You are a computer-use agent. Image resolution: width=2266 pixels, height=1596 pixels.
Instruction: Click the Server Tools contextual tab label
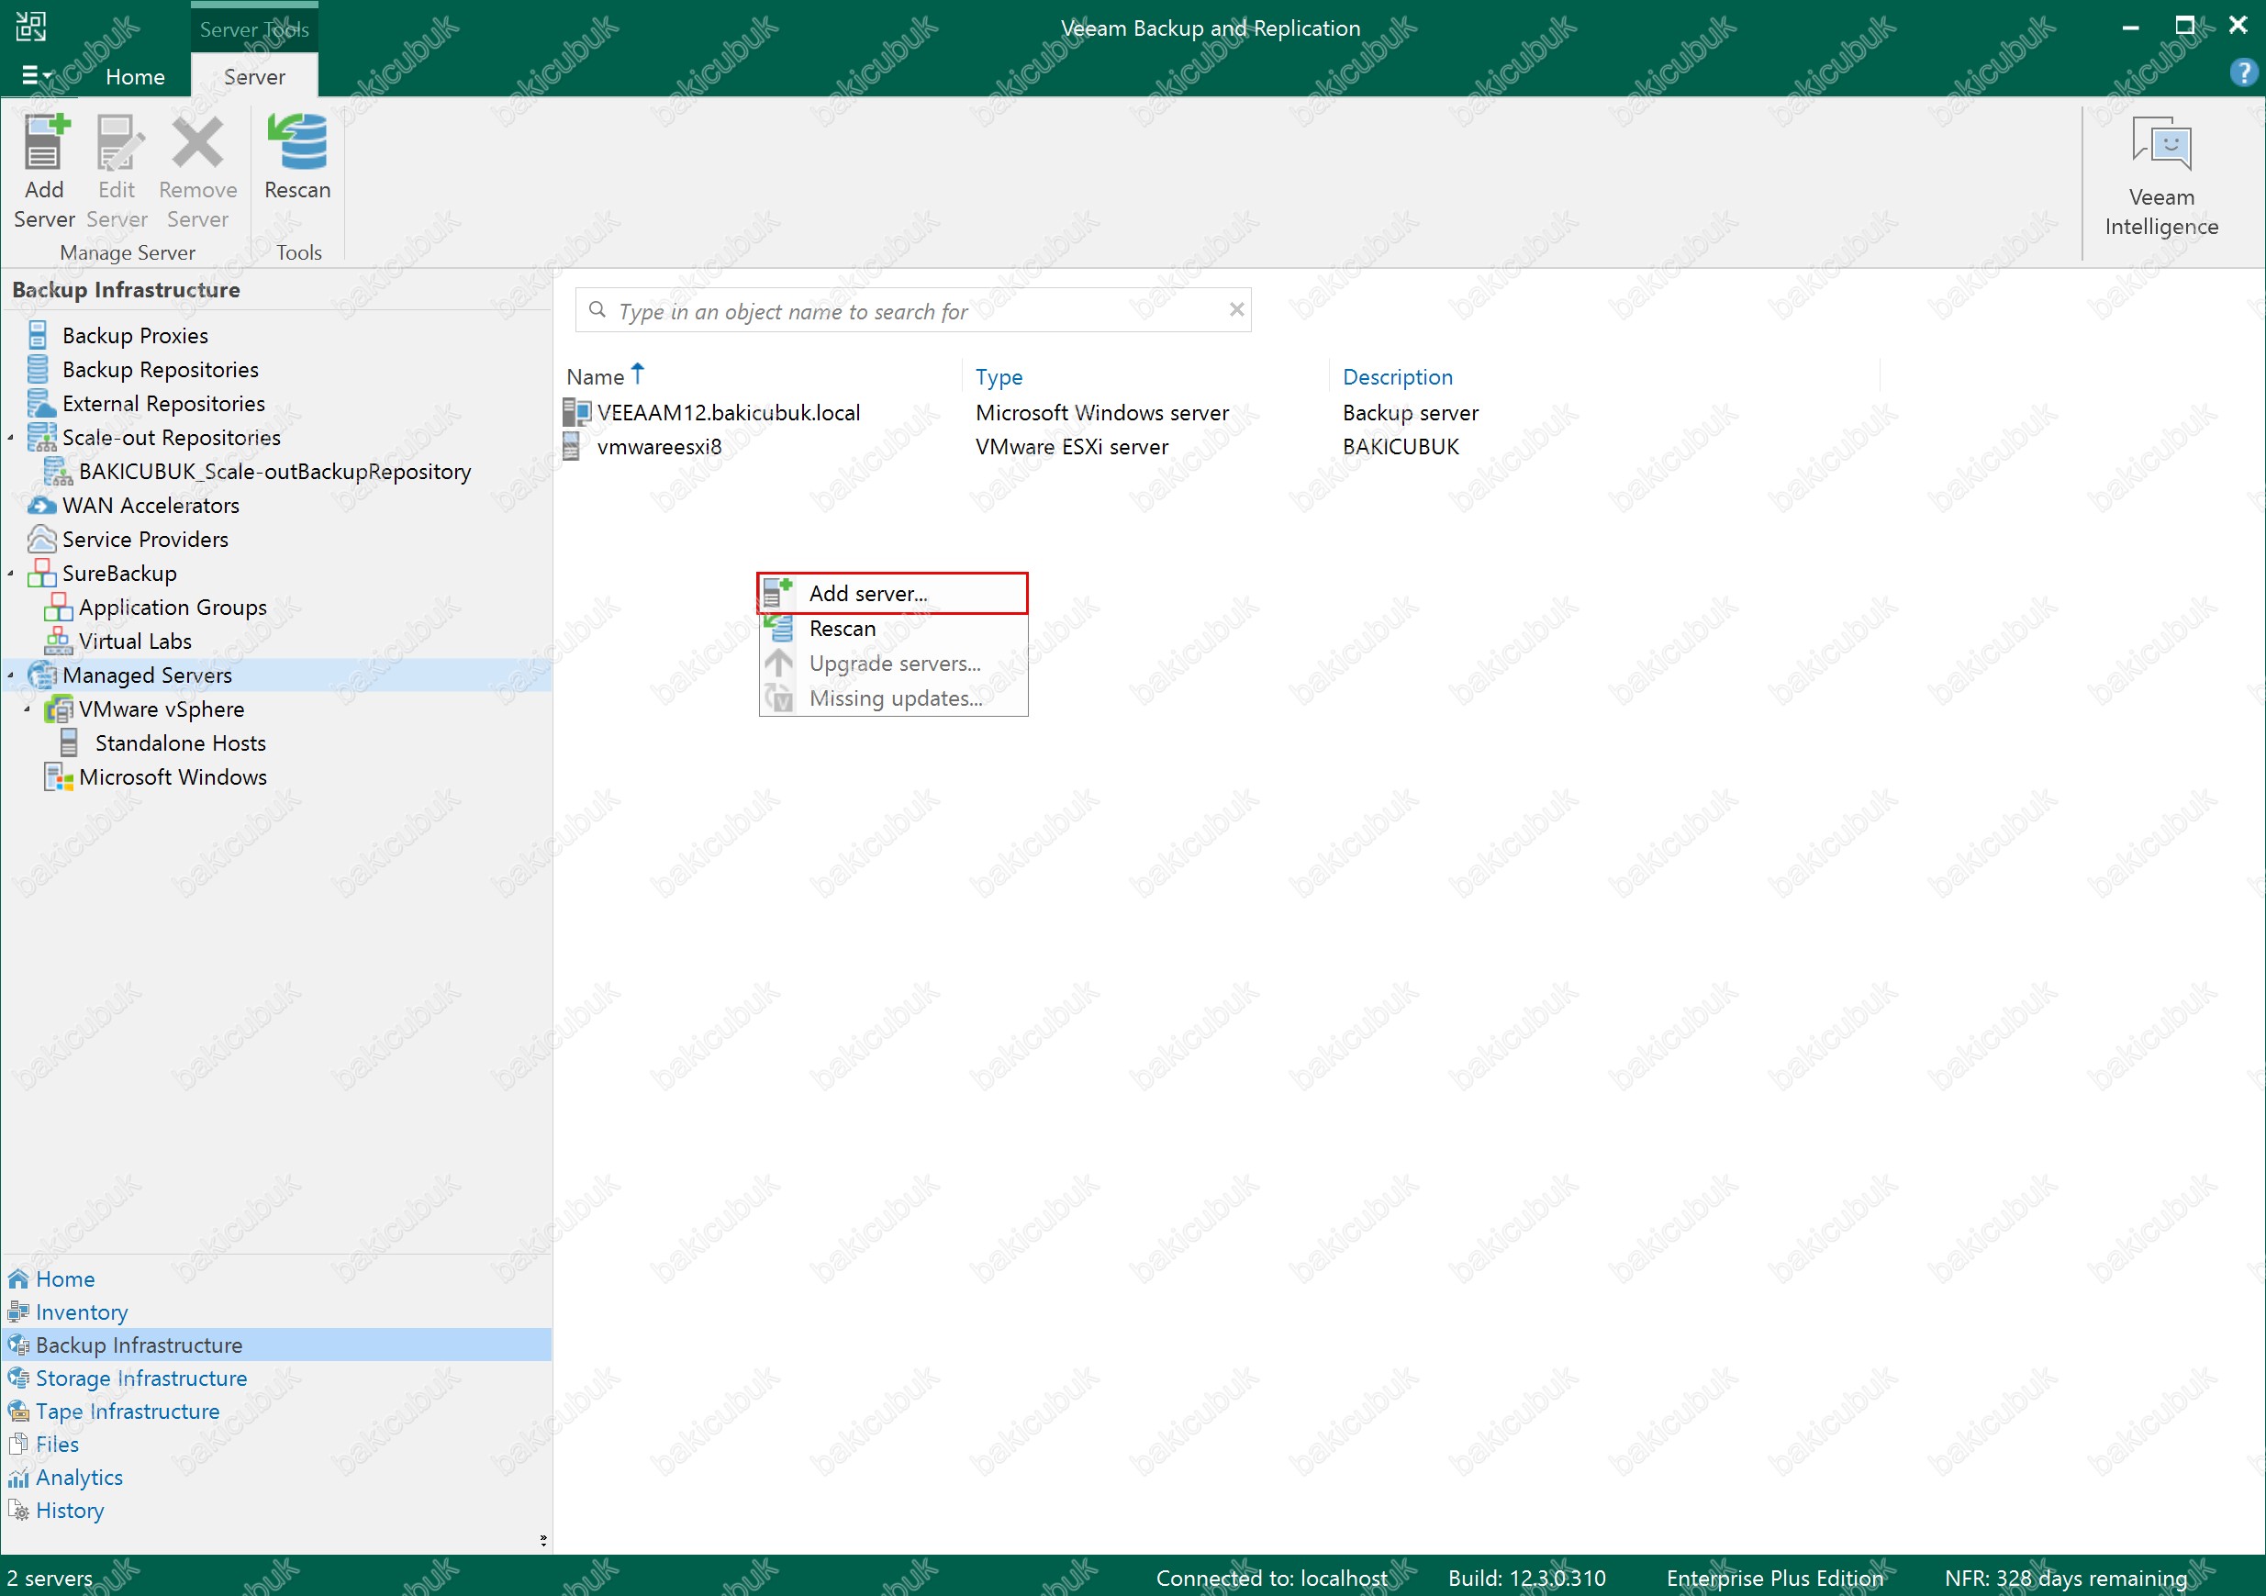pyautogui.click(x=253, y=28)
